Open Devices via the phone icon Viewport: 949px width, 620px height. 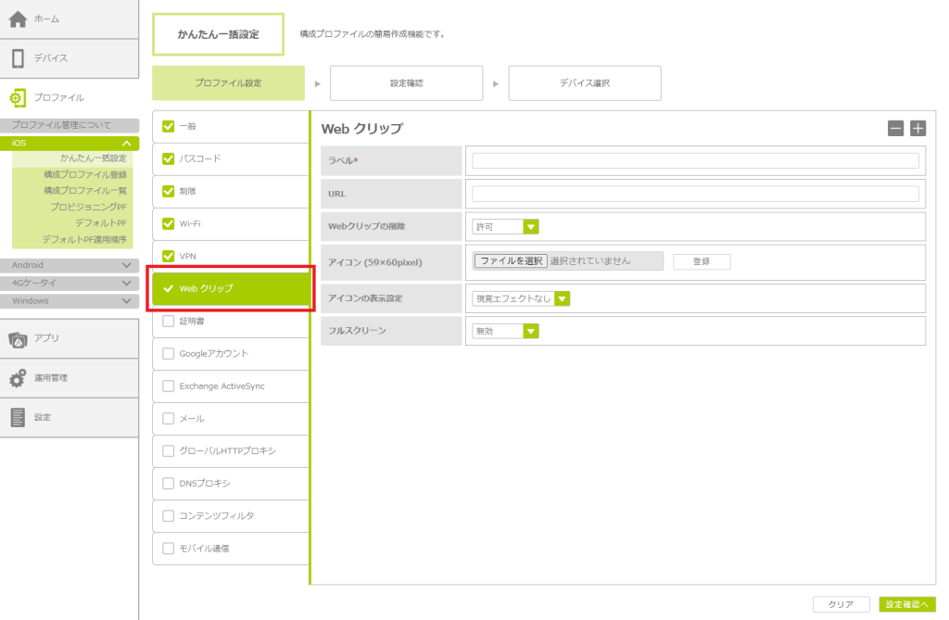click(x=19, y=58)
